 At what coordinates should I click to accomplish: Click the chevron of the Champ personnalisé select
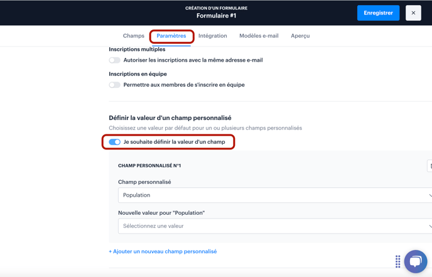[430, 195]
